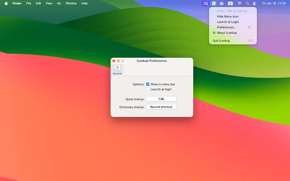Open the Apple menu
The image size is (290, 181).
pyautogui.click(x=6, y=3)
